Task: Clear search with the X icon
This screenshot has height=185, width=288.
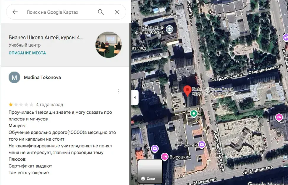Action: 117,12
